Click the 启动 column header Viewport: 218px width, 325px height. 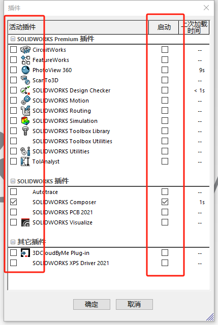(164, 27)
